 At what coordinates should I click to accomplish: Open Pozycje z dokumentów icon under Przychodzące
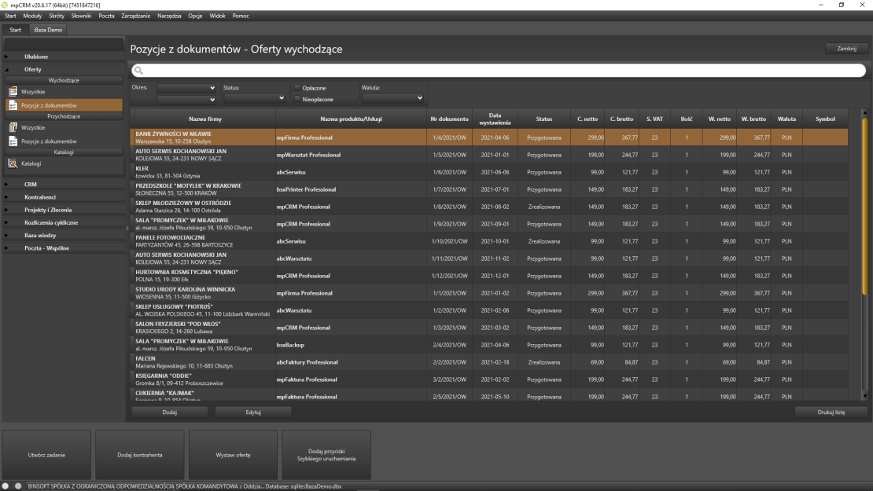(13, 141)
